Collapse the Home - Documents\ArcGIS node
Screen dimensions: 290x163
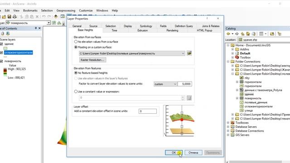(228, 45)
